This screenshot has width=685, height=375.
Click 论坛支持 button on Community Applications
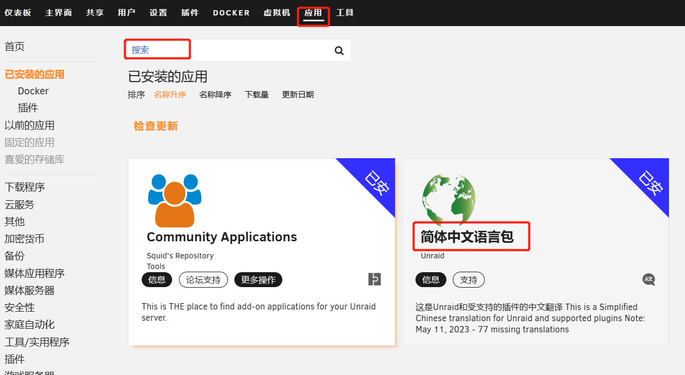(203, 280)
